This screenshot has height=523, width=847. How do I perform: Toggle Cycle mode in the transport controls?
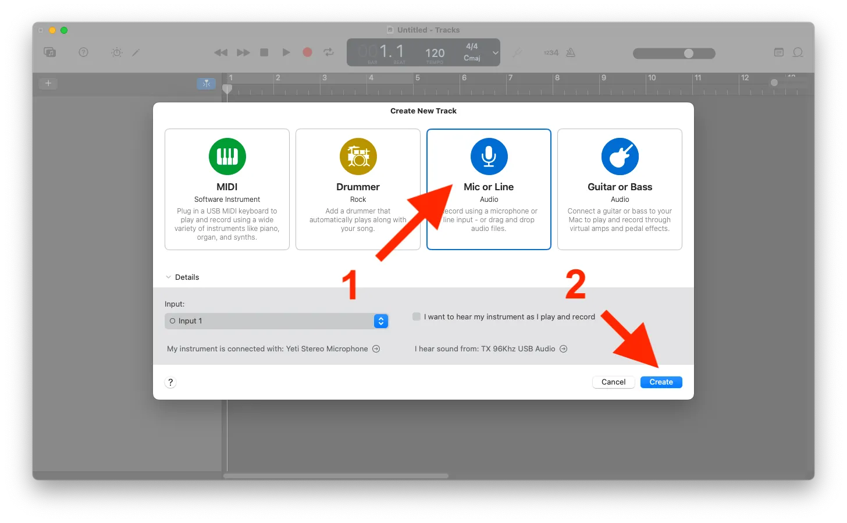coord(328,52)
